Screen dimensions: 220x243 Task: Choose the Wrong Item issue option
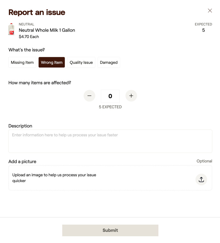51,63
